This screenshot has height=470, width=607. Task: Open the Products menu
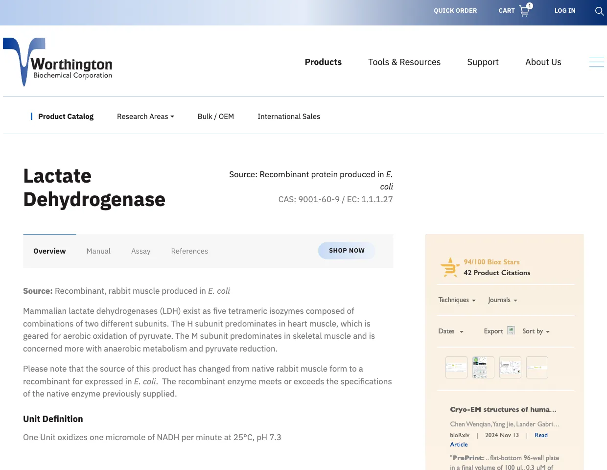pos(323,62)
